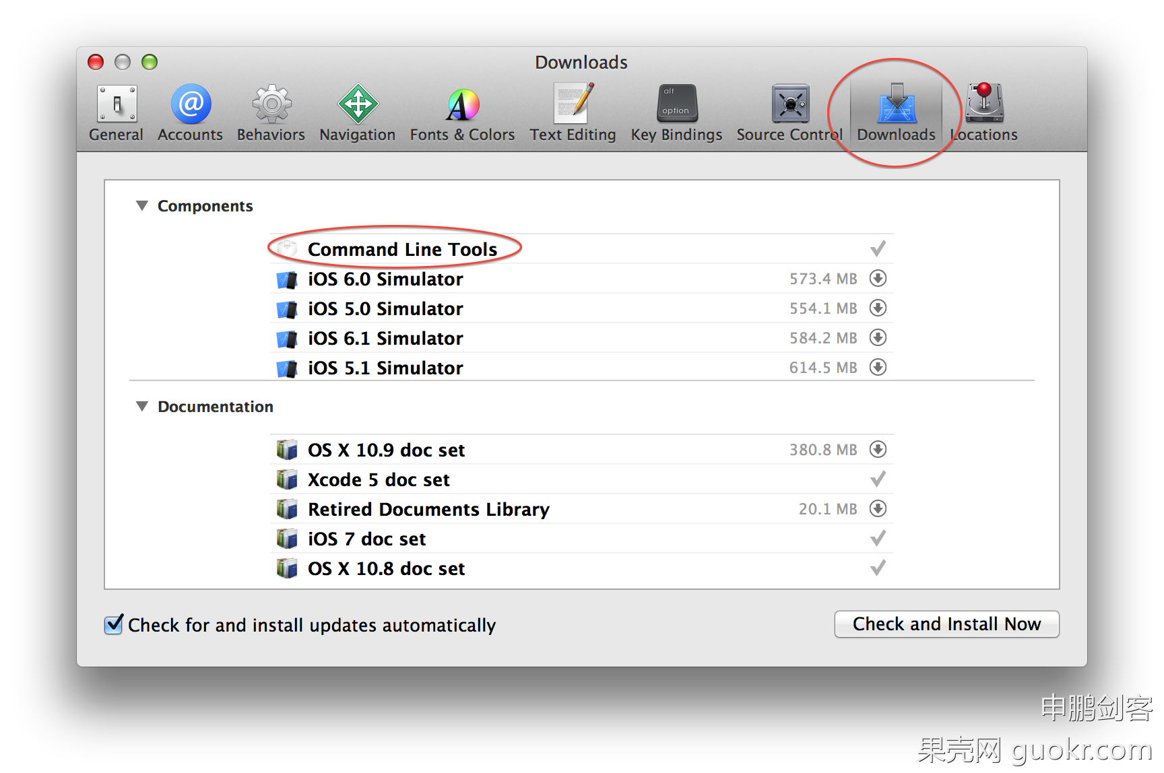Collapse the Components section triangle

[x=142, y=205]
